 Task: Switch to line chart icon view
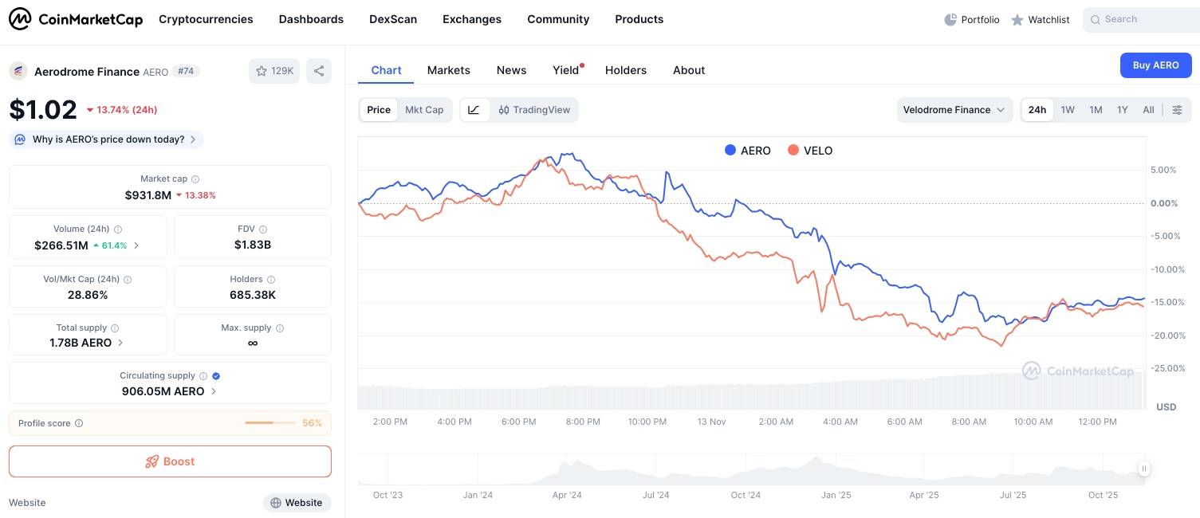click(x=474, y=110)
